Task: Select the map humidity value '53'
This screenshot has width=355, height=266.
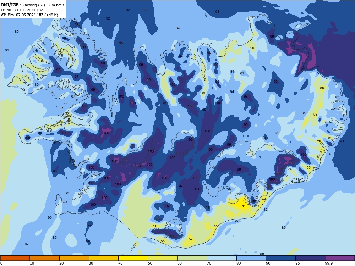Action: pos(315,115)
